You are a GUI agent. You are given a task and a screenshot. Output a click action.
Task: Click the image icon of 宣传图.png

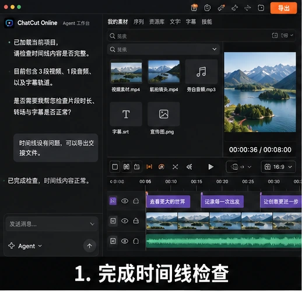[164, 114]
